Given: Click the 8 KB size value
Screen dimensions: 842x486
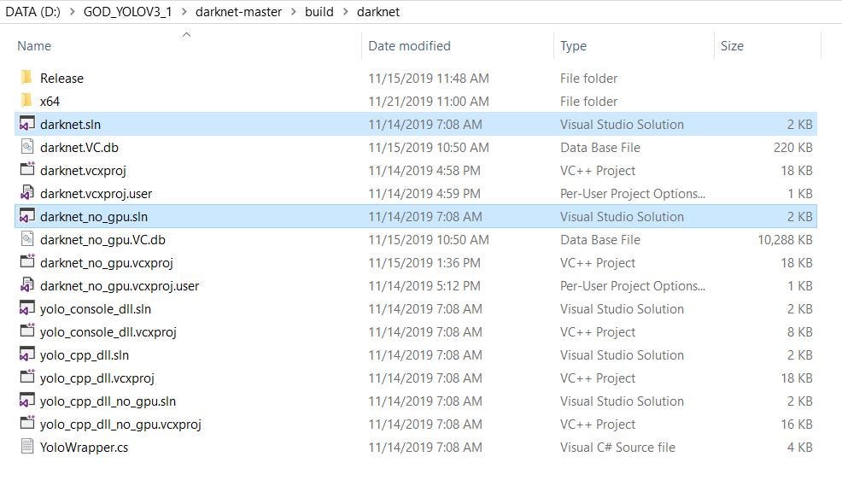Looking at the screenshot, I should point(800,332).
